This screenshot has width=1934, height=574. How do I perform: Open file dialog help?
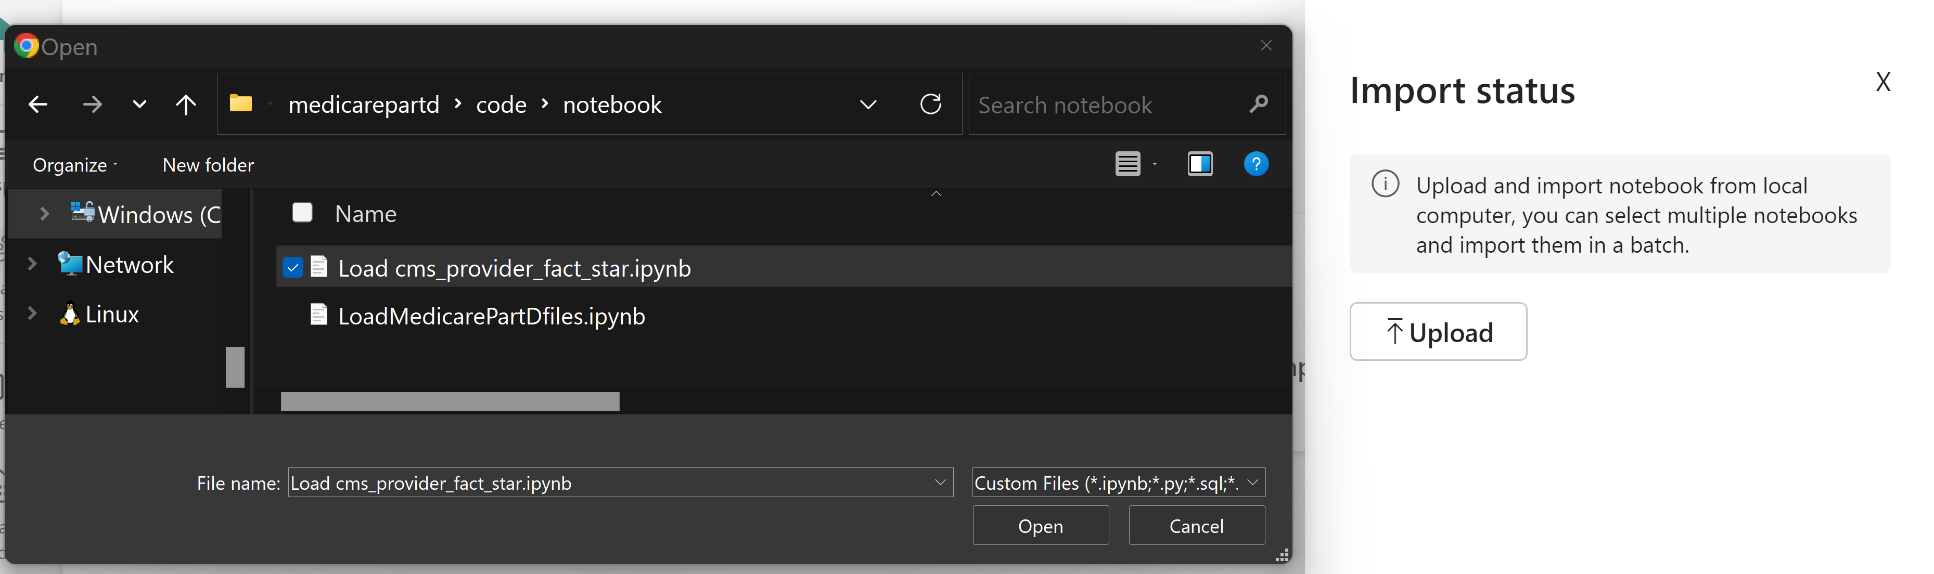(1256, 164)
